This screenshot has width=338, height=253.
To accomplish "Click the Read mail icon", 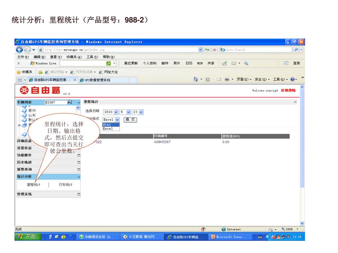I will pyautogui.click(x=219, y=79).
